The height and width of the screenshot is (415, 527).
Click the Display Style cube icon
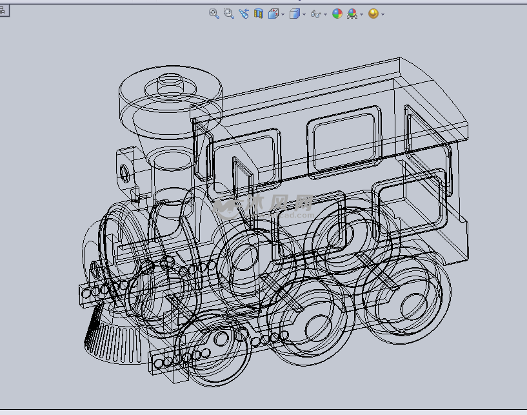click(294, 14)
